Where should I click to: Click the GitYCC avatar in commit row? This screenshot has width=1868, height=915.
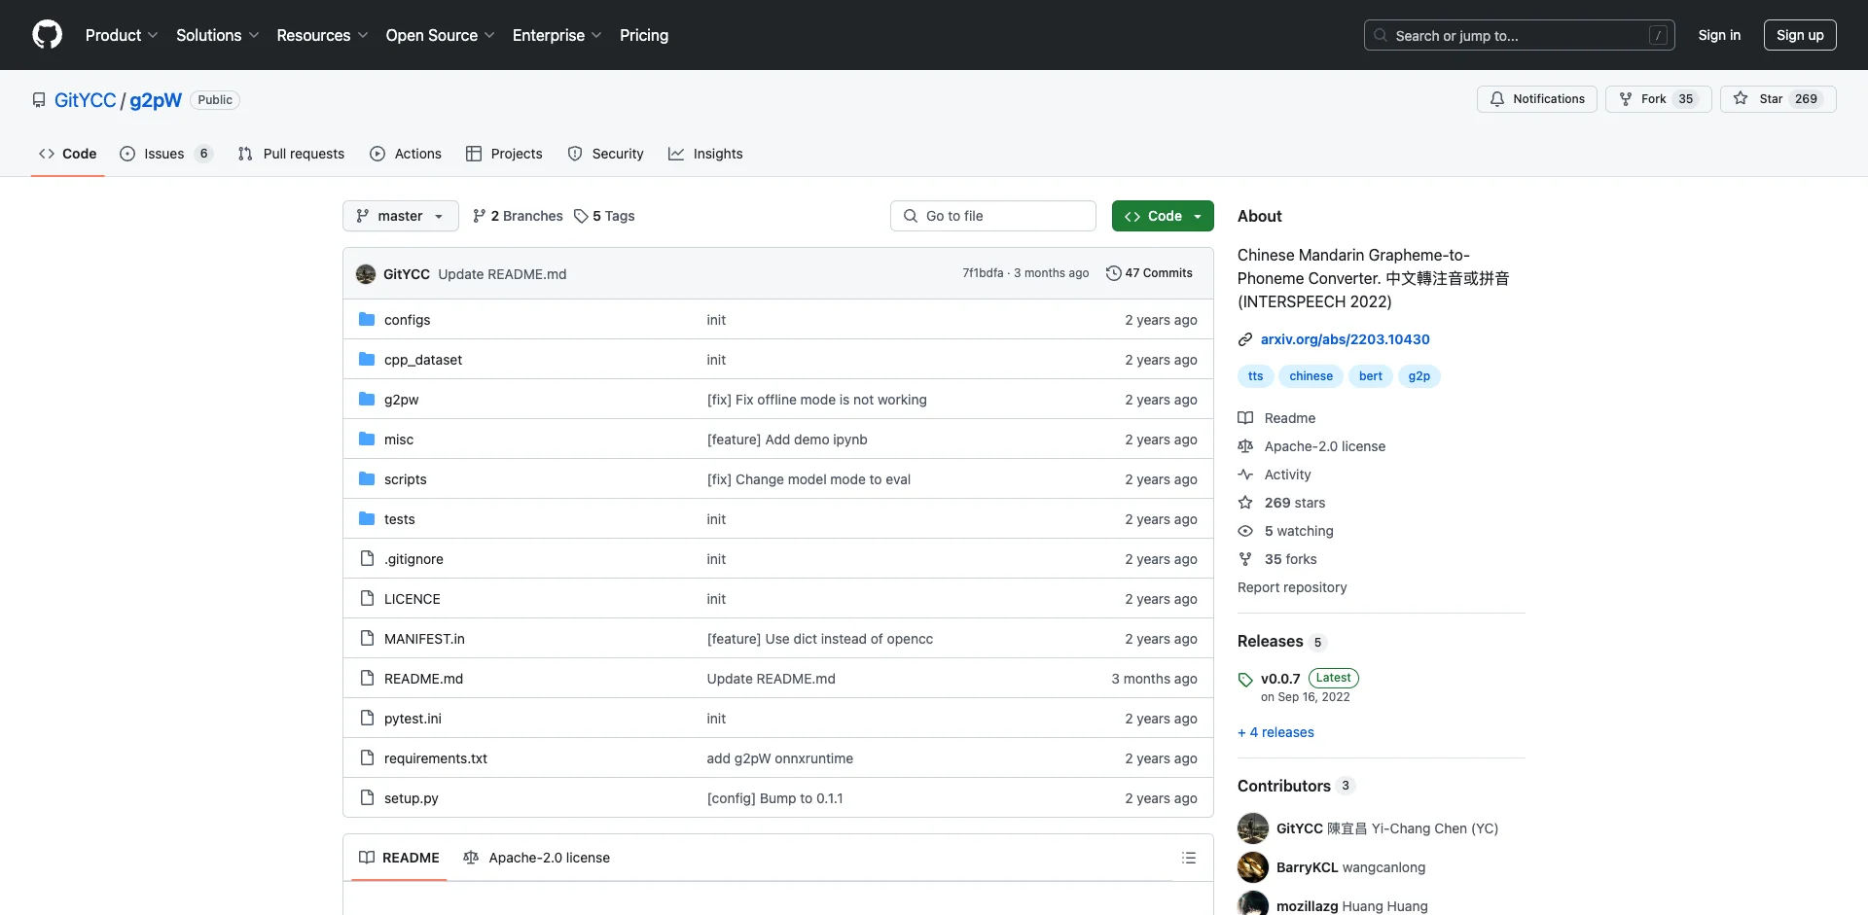pyautogui.click(x=366, y=274)
